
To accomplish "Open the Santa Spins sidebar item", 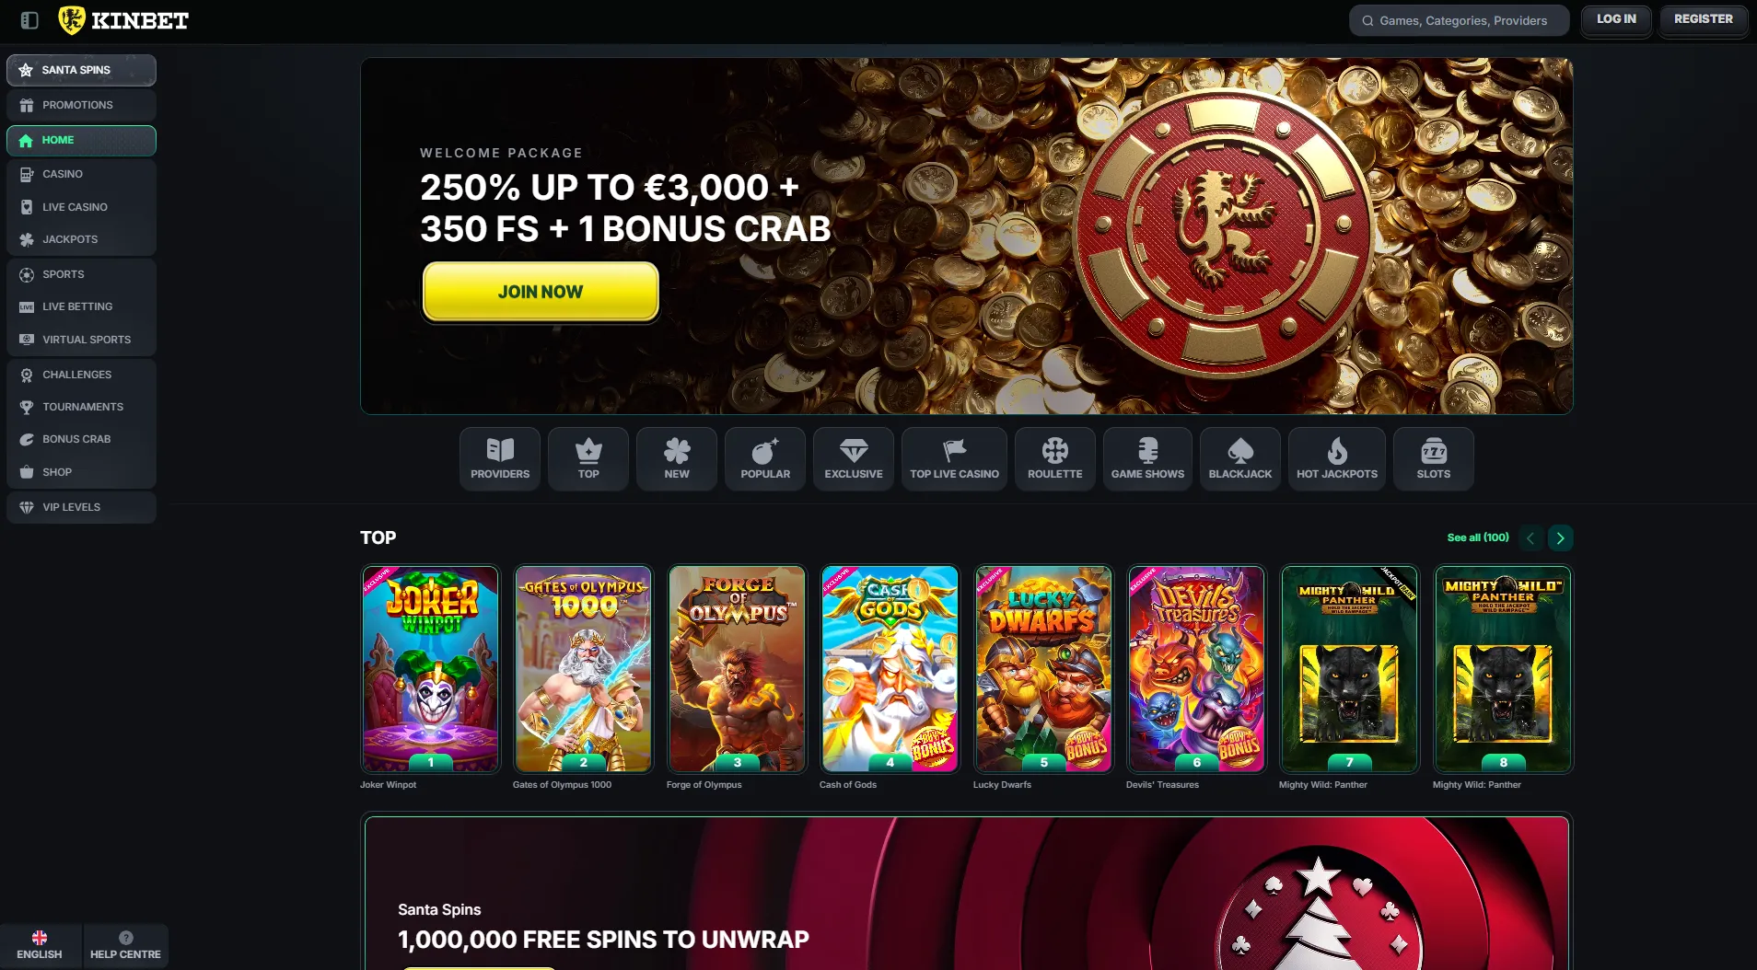I will pyautogui.click(x=81, y=70).
